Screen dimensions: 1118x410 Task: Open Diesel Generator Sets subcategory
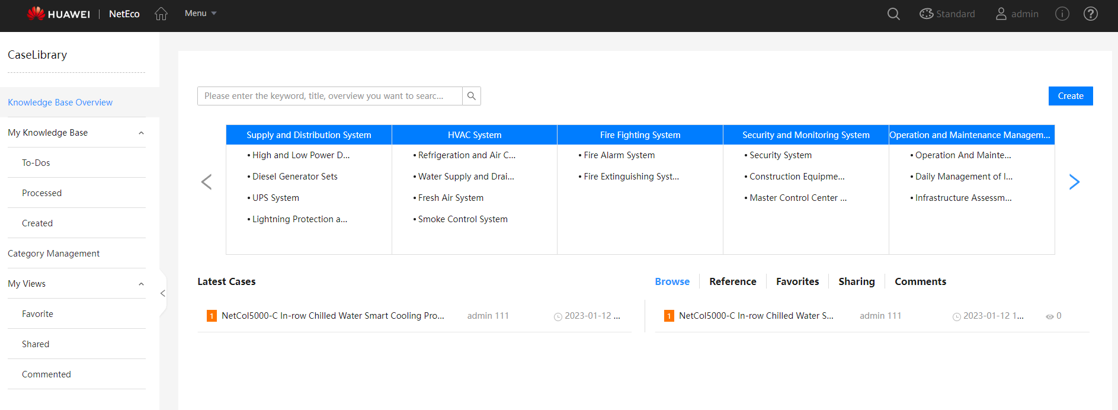pyautogui.click(x=295, y=177)
